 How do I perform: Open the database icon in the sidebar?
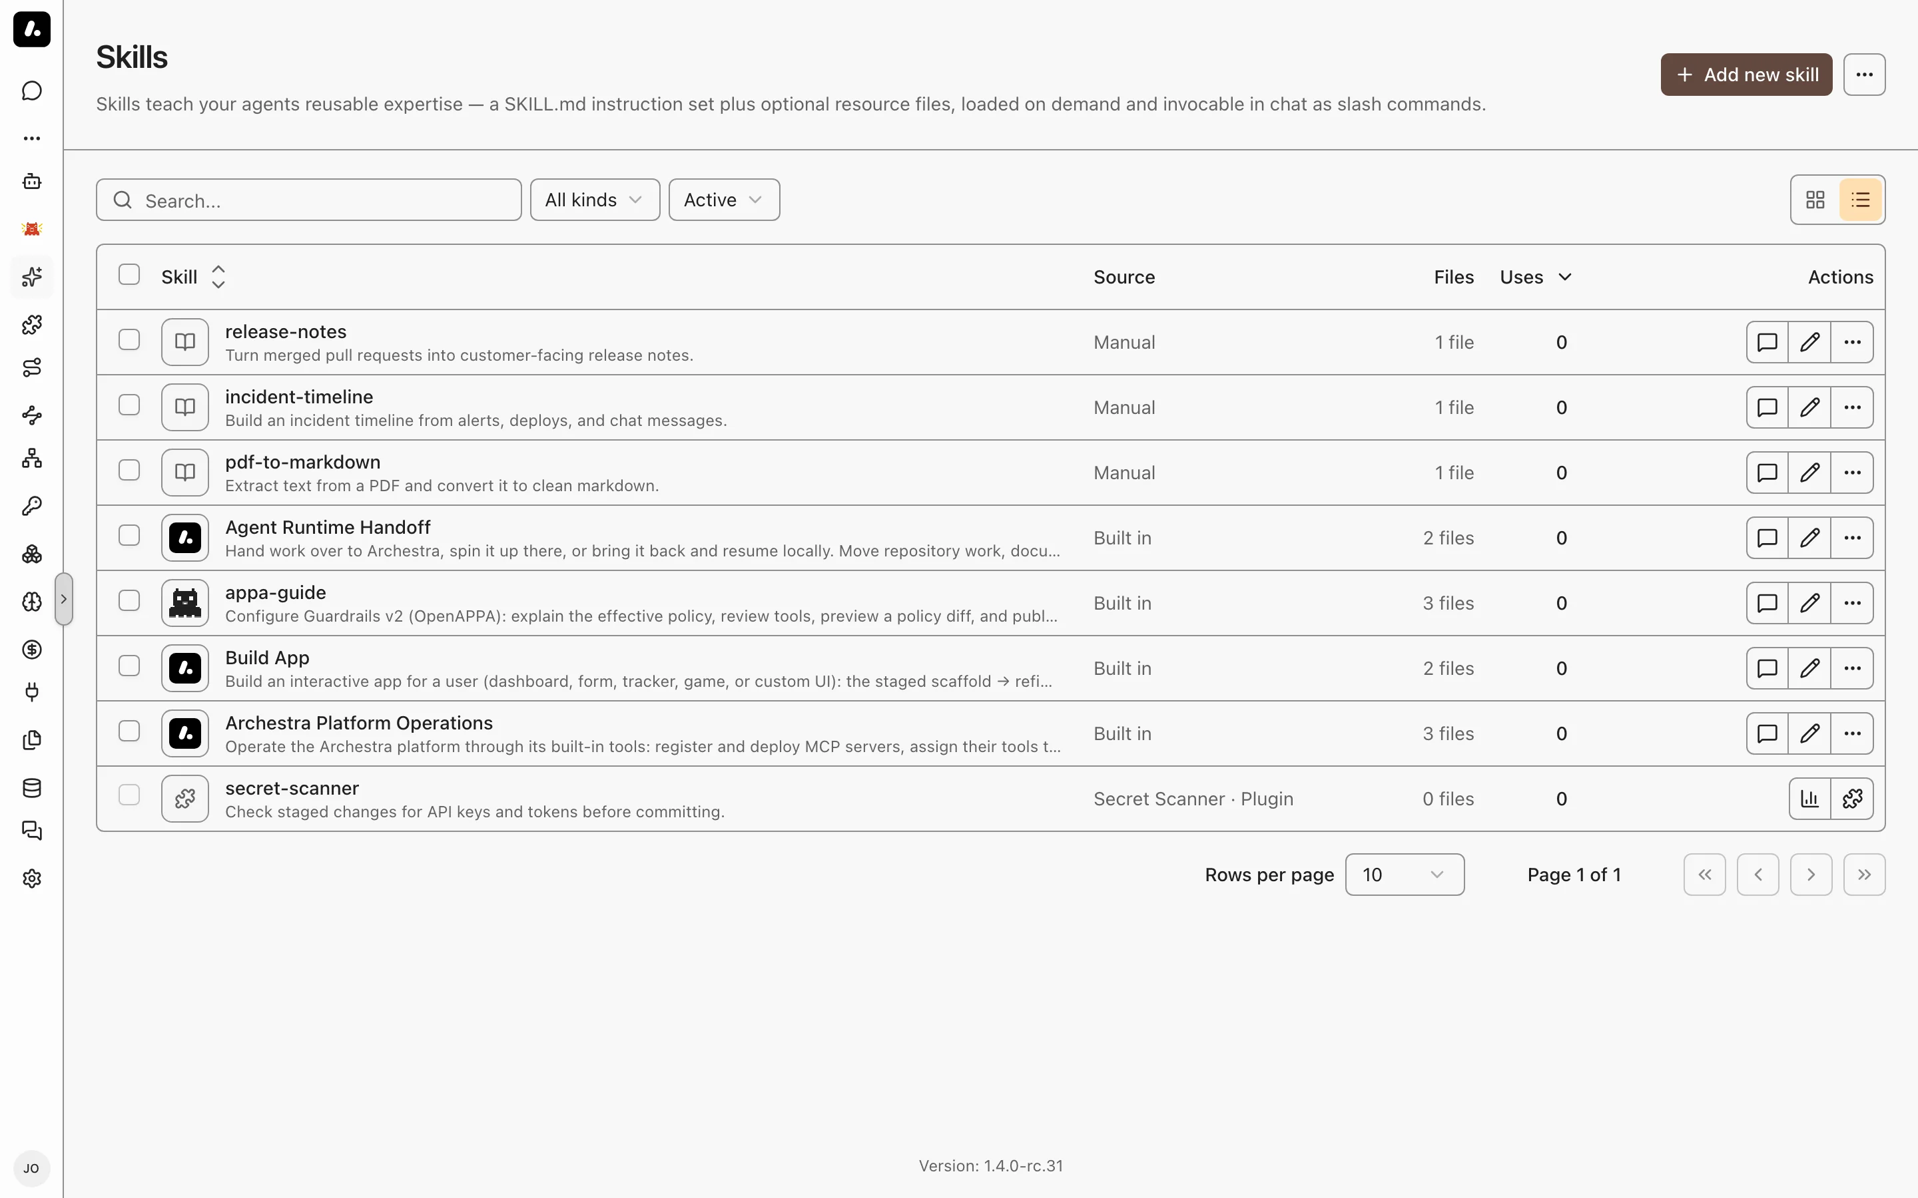pyautogui.click(x=32, y=787)
